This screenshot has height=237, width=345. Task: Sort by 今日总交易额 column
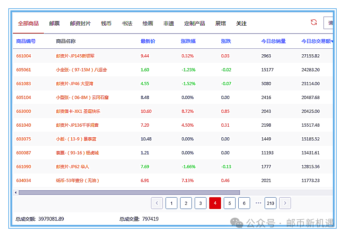click(317, 41)
